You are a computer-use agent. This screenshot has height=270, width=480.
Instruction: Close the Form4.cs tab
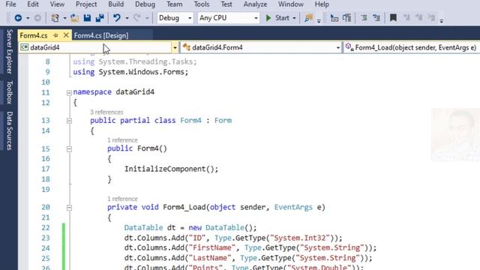[66, 35]
